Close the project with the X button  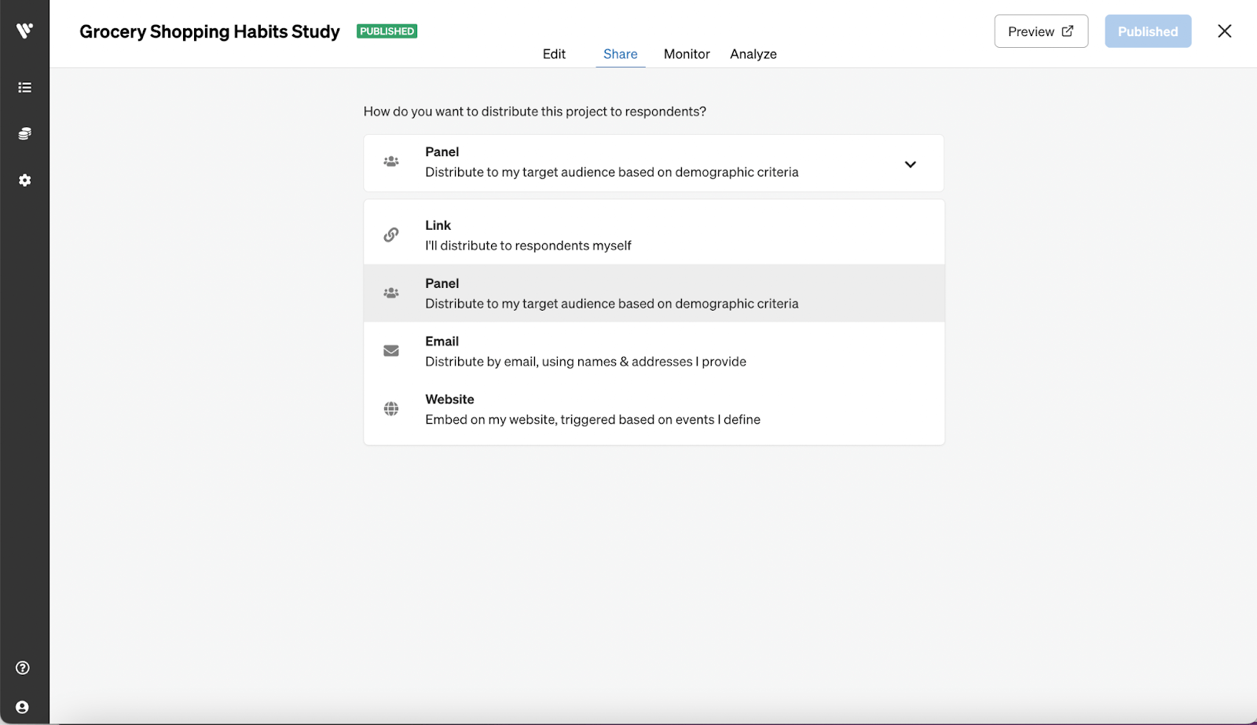click(1224, 31)
